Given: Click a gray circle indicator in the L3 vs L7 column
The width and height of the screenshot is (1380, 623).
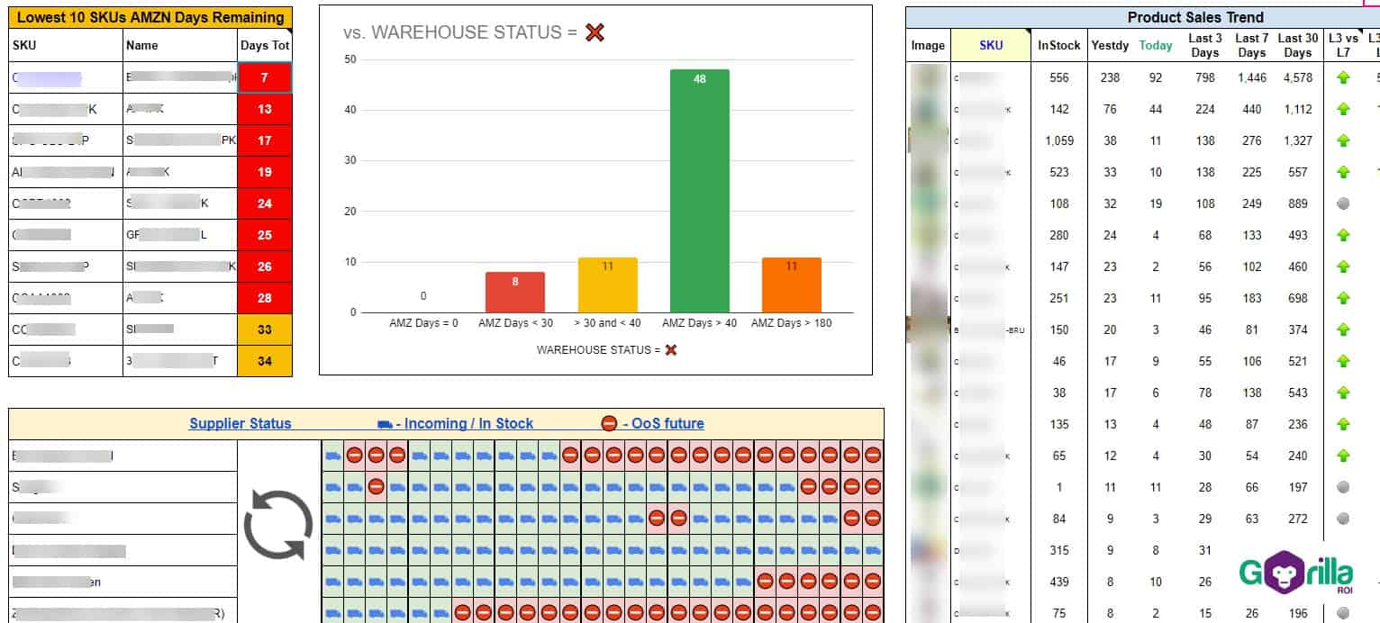Looking at the screenshot, I should [x=1342, y=203].
